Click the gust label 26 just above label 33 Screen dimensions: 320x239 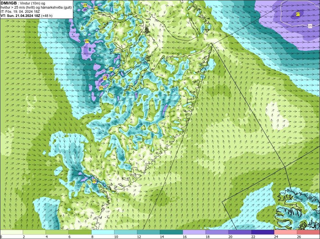click(x=111, y=69)
